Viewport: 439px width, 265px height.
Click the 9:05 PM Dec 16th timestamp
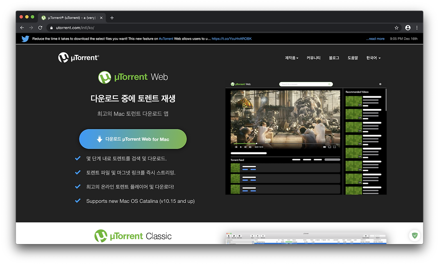404,39
